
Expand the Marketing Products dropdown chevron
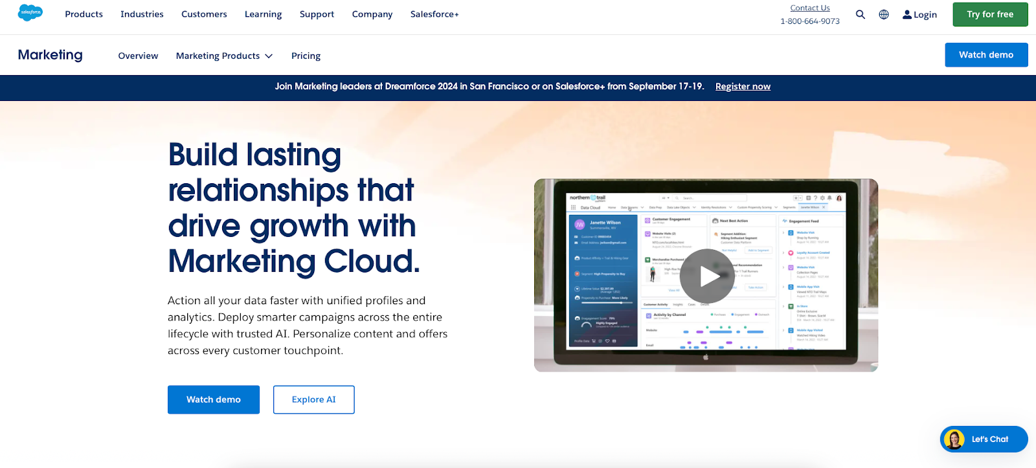269,56
